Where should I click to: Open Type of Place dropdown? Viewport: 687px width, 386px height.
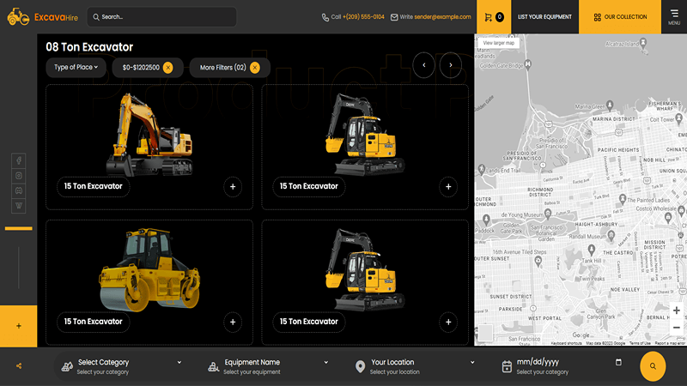[76, 68]
